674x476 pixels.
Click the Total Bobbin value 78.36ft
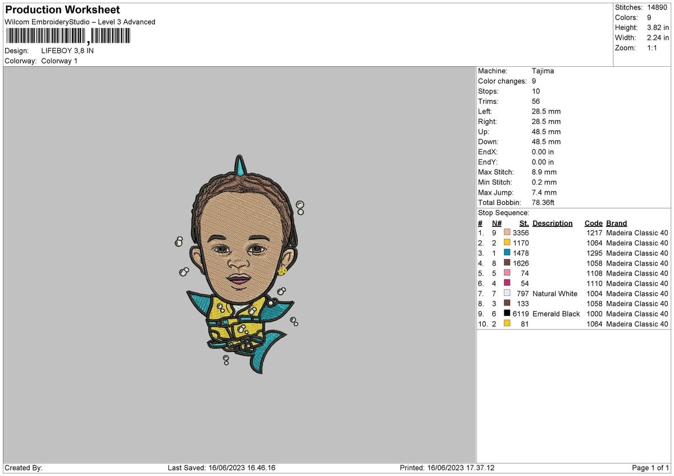[x=543, y=203]
